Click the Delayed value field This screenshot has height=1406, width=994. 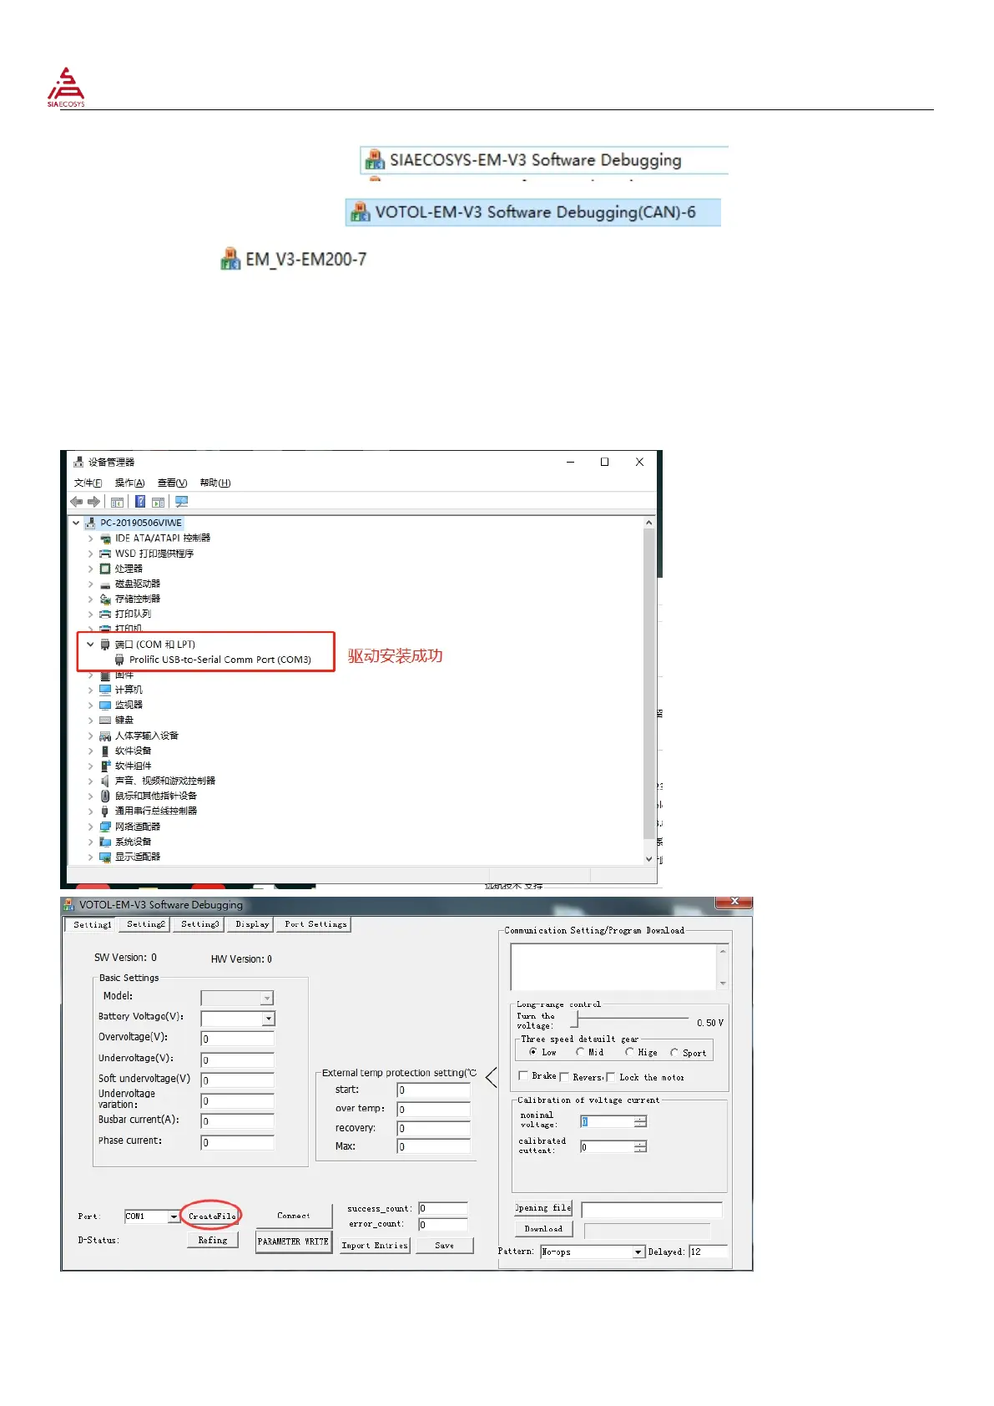coord(708,1252)
